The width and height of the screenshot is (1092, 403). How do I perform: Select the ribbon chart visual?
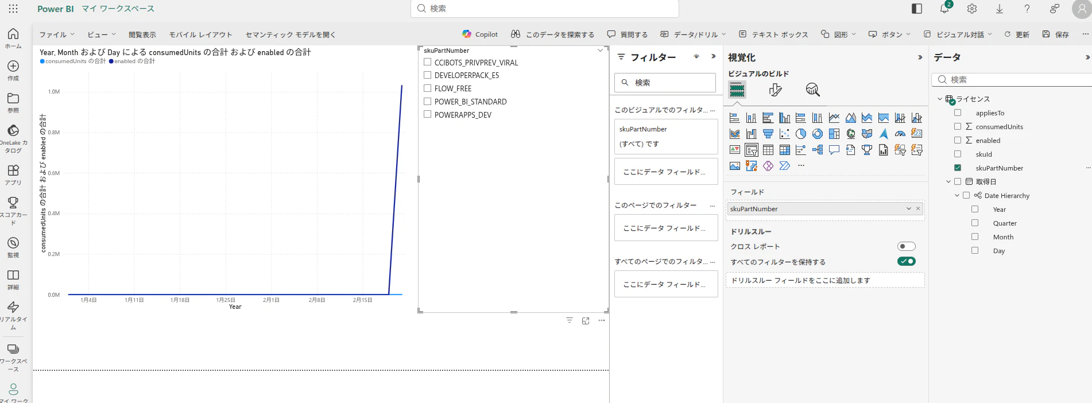click(734, 134)
